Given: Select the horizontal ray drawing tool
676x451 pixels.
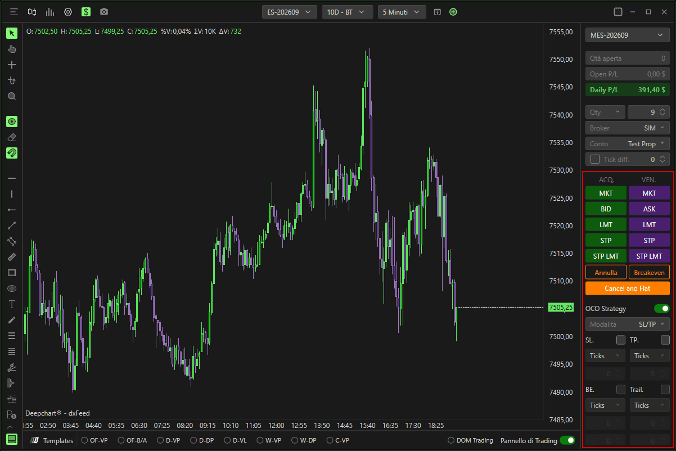Looking at the screenshot, I should [x=12, y=210].
